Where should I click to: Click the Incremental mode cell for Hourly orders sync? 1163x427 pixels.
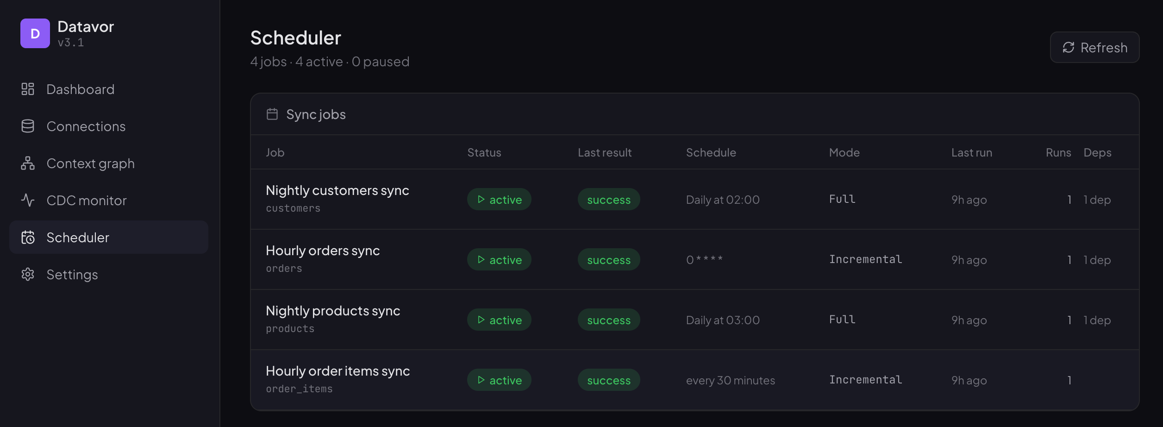pyautogui.click(x=866, y=259)
